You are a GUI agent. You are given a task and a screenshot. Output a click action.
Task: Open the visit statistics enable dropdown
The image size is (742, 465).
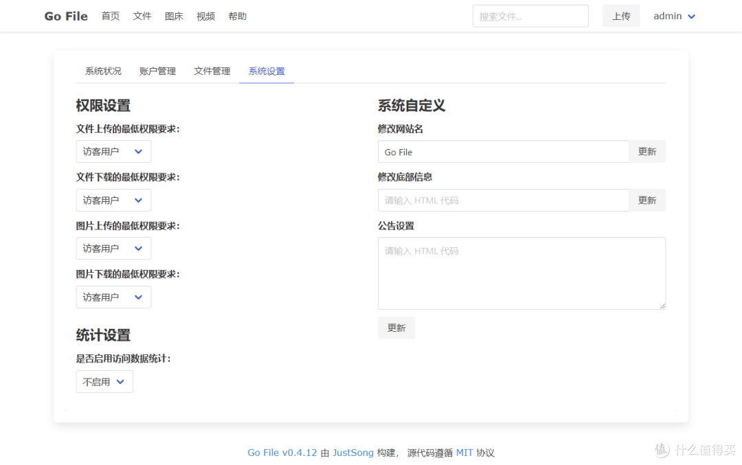pyautogui.click(x=104, y=381)
